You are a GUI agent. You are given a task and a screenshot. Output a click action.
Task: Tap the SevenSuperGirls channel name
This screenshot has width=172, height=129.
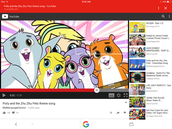click(153, 41)
